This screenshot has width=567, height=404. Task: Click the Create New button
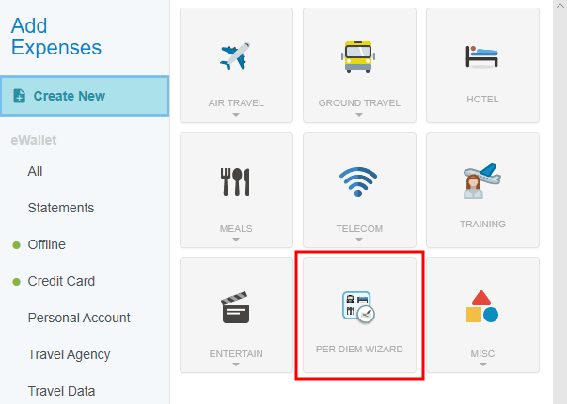click(x=85, y=96)
